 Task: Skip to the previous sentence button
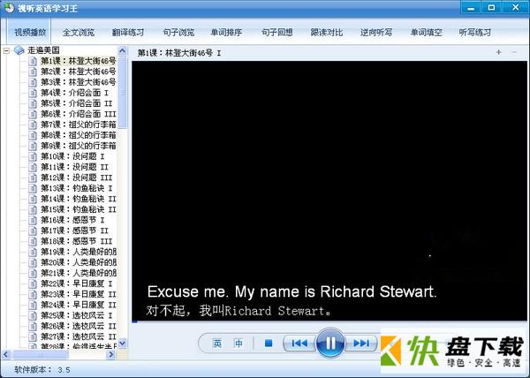click(x=299, y=344)
